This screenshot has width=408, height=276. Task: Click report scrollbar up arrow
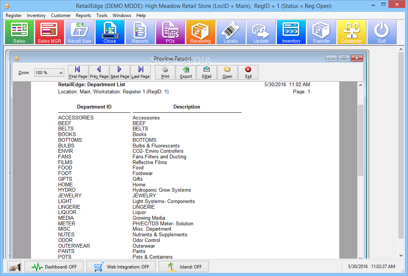click(x=360, y=85)
